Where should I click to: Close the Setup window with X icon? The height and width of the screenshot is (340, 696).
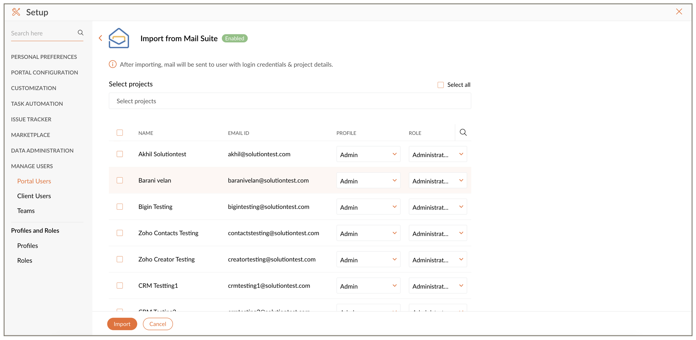[x=679, y=11]
